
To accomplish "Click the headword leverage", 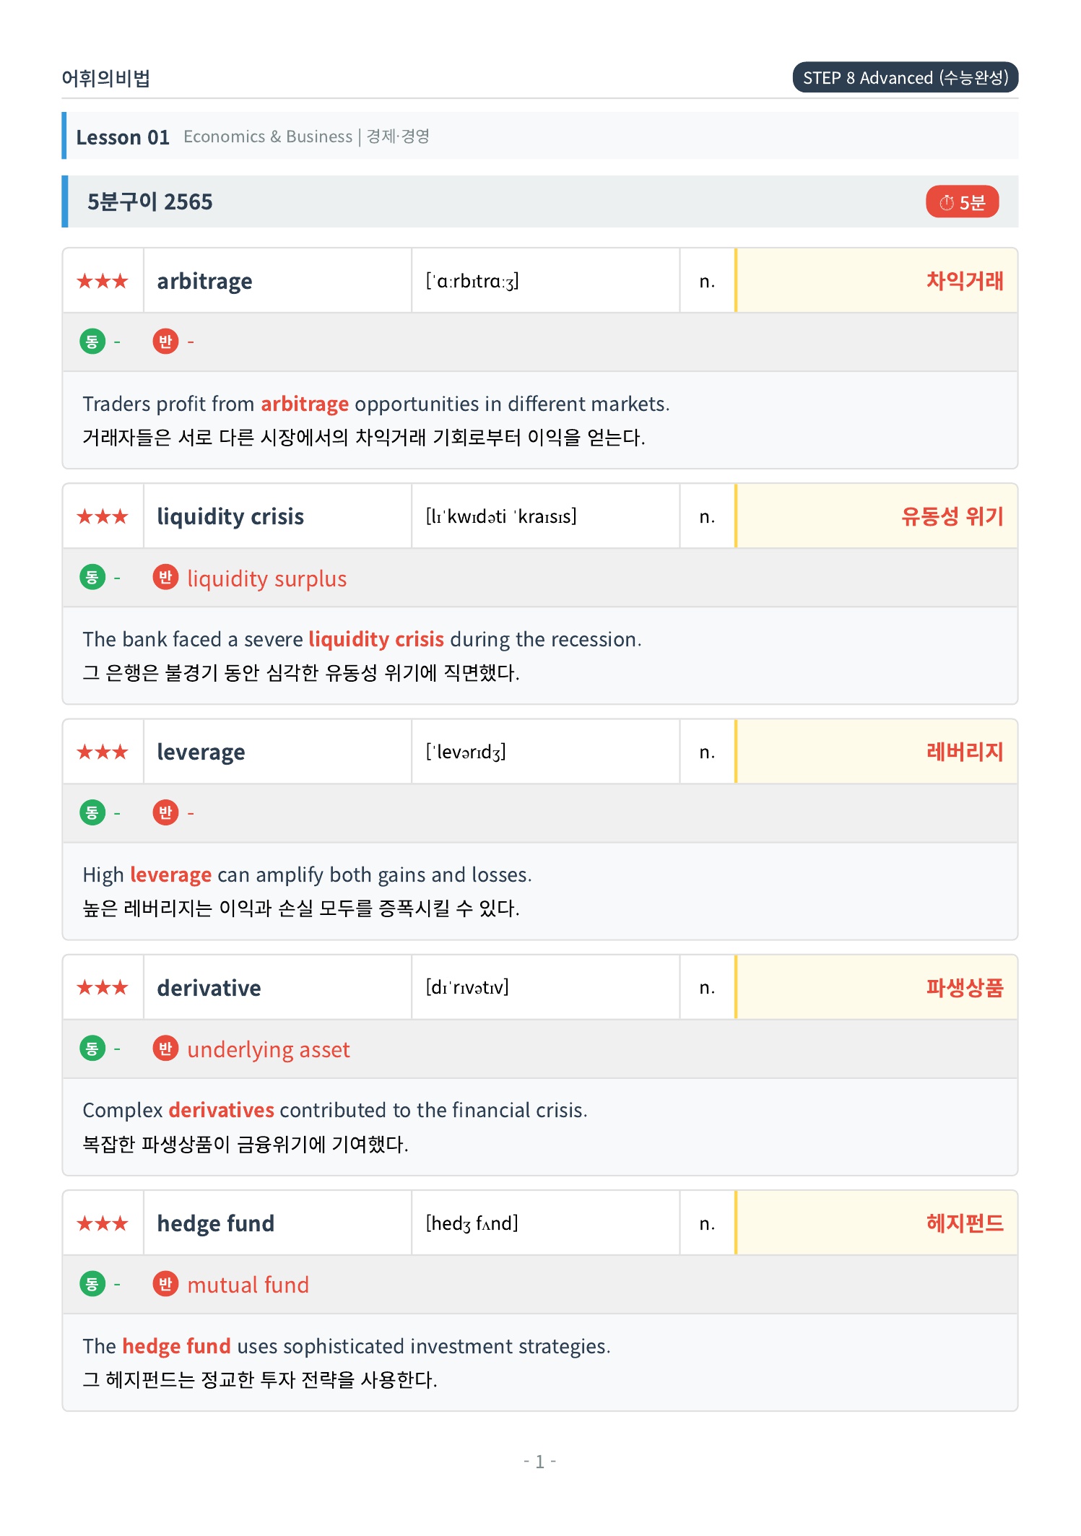I will [x=201, y=752].
